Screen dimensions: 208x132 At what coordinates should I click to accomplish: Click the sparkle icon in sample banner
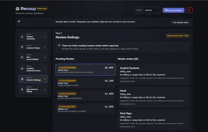[x=19, y=21]
